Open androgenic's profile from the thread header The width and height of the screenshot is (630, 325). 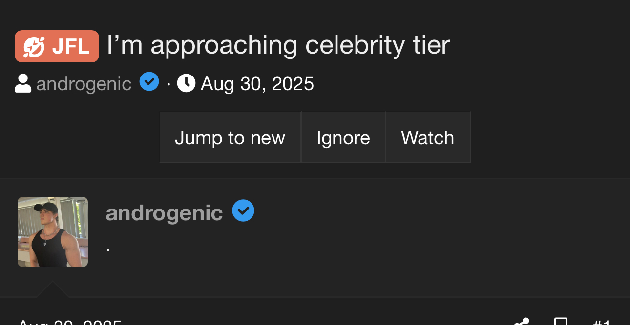click(84, 84)
